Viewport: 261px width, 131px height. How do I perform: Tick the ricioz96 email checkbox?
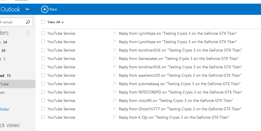tap(43, 100)
